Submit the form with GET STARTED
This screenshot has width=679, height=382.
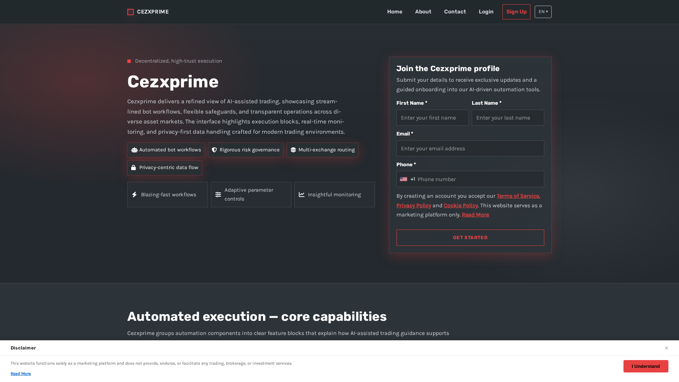470,238
